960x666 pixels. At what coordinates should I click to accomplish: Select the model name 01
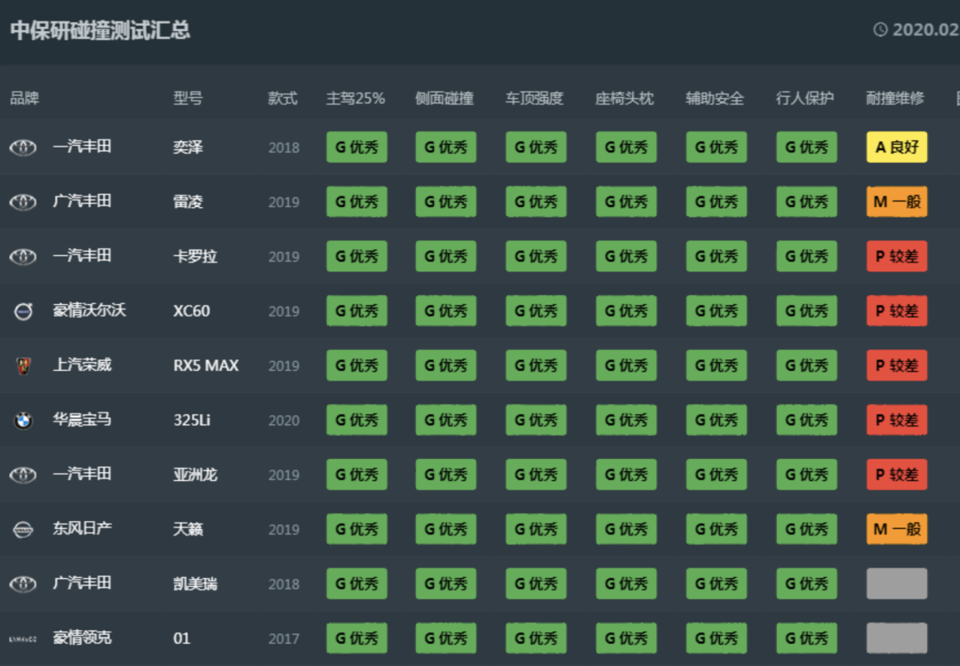tap(182, 638)
